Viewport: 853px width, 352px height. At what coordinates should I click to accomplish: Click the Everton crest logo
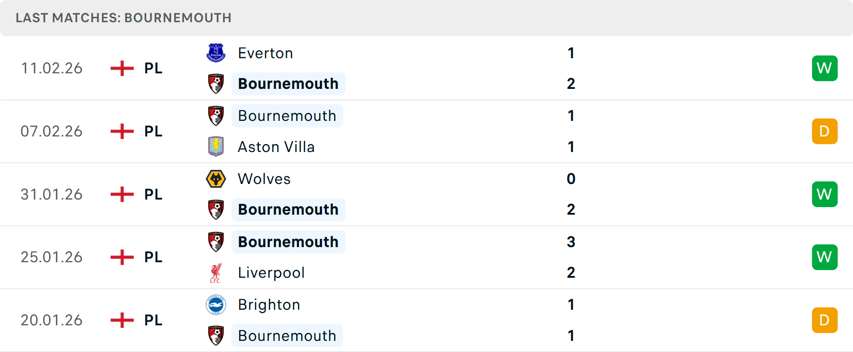pyautogui.click(x=216, y=52)
